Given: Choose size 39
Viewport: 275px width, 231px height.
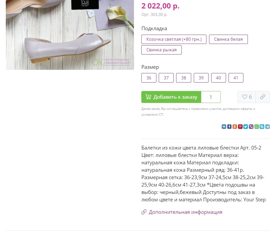Looking at the screenshot, I should pyautogui.click(x=201, y=78).
